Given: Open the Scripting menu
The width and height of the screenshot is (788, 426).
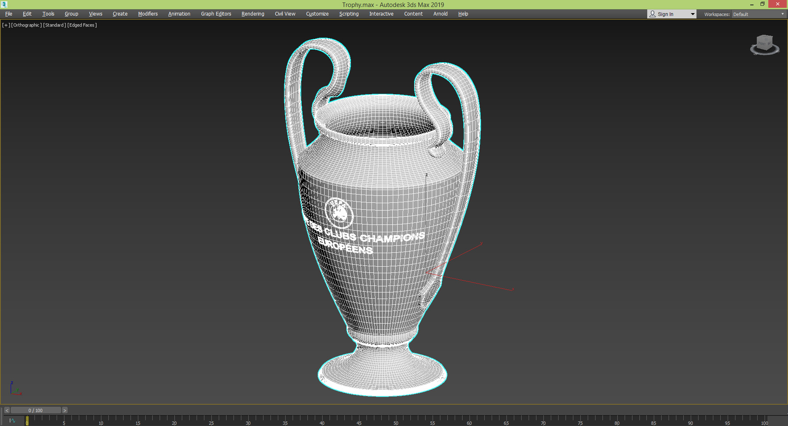Looking at the screenshot, I should (x=349, y=14).
